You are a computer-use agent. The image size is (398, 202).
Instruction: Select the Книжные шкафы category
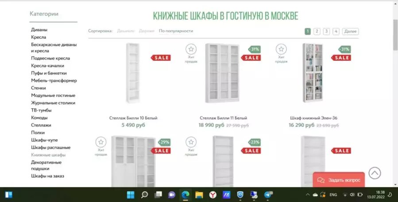click(48, 155)
